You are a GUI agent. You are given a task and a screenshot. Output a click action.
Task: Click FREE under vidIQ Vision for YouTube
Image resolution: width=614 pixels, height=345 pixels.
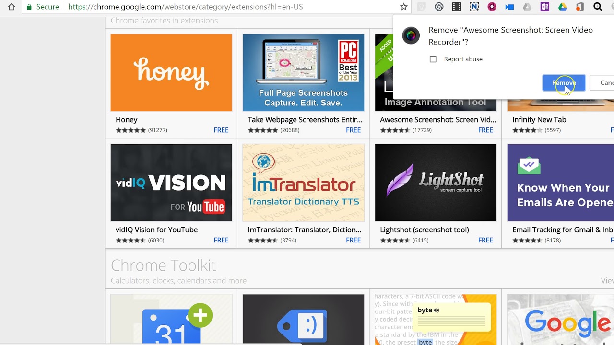[221, 240]
